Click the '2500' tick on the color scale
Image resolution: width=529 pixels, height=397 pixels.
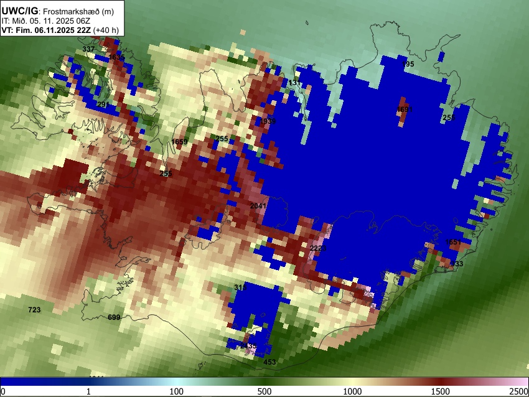point(519,391)
